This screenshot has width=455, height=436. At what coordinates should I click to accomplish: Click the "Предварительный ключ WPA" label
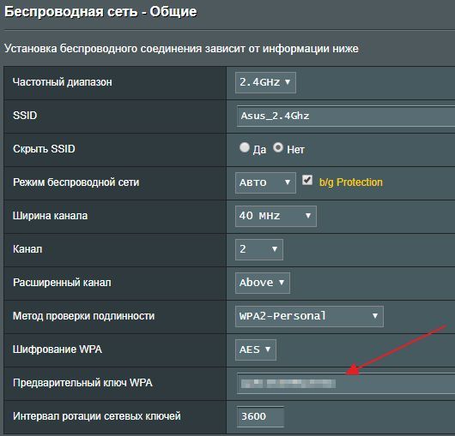pos(82,383)
